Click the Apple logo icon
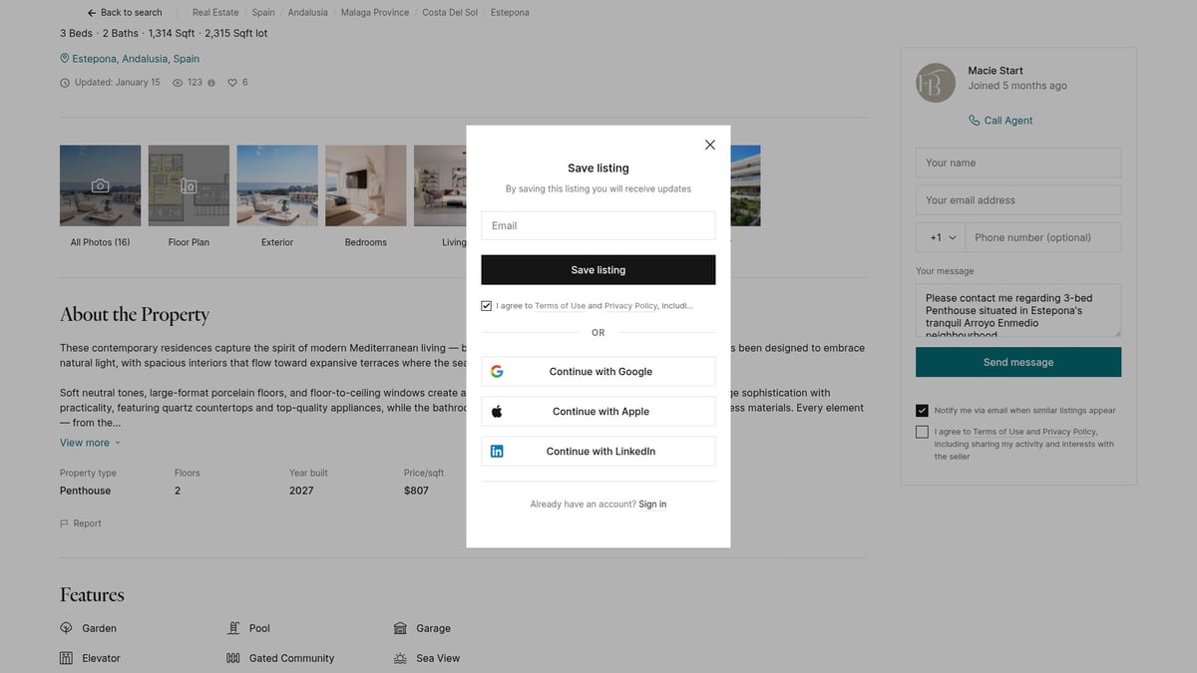Viewport: 1197px width, 673px height. click(x=497, y=412)
